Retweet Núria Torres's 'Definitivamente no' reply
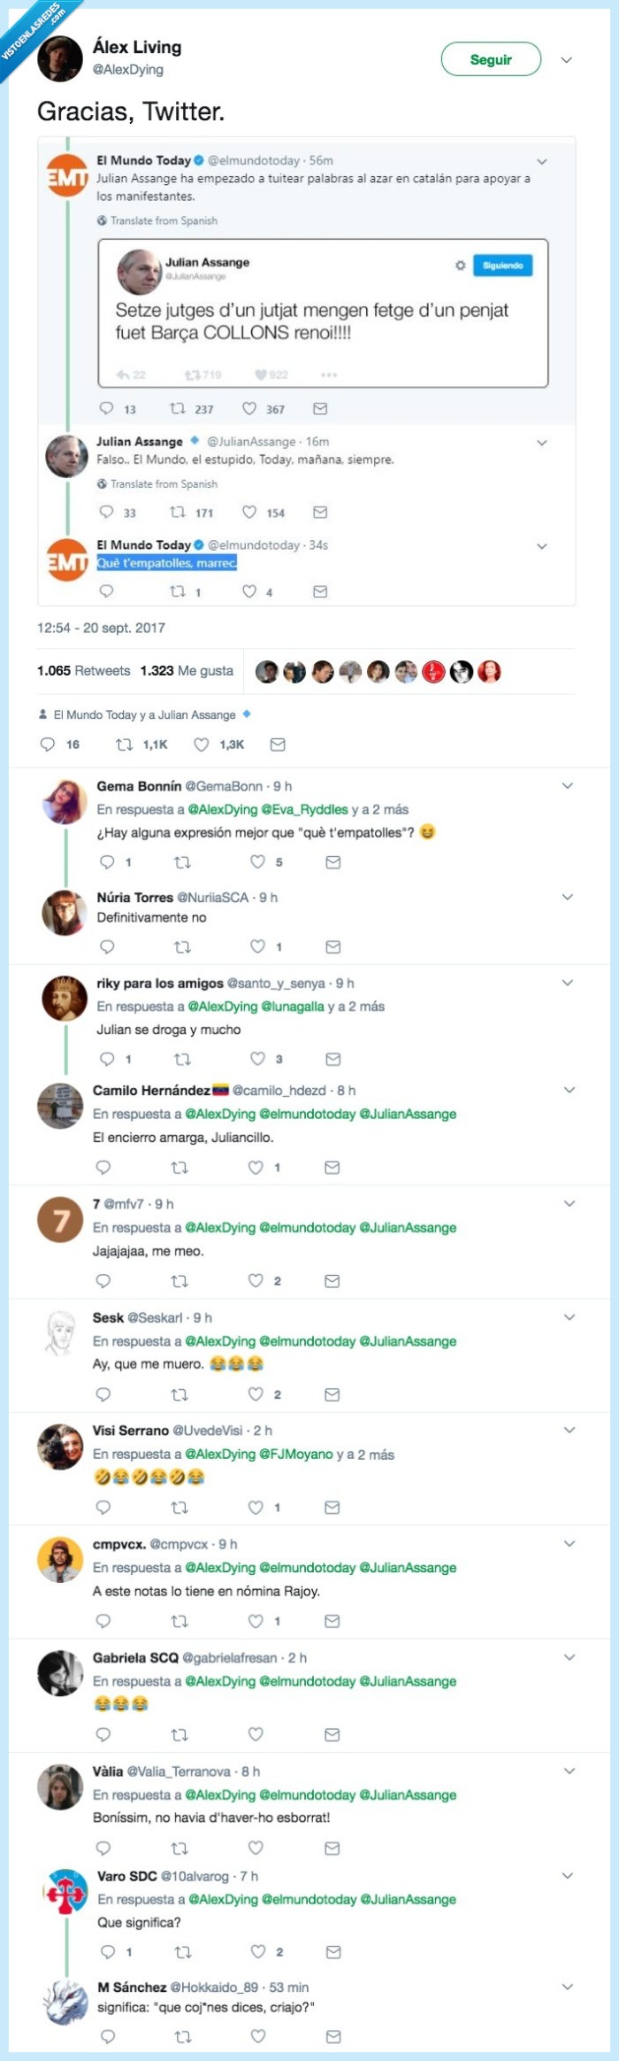 point(183,946)
